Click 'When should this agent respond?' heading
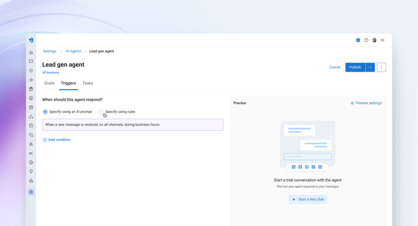This screenshot has width=418, height=226. click(x=72, y=100)
